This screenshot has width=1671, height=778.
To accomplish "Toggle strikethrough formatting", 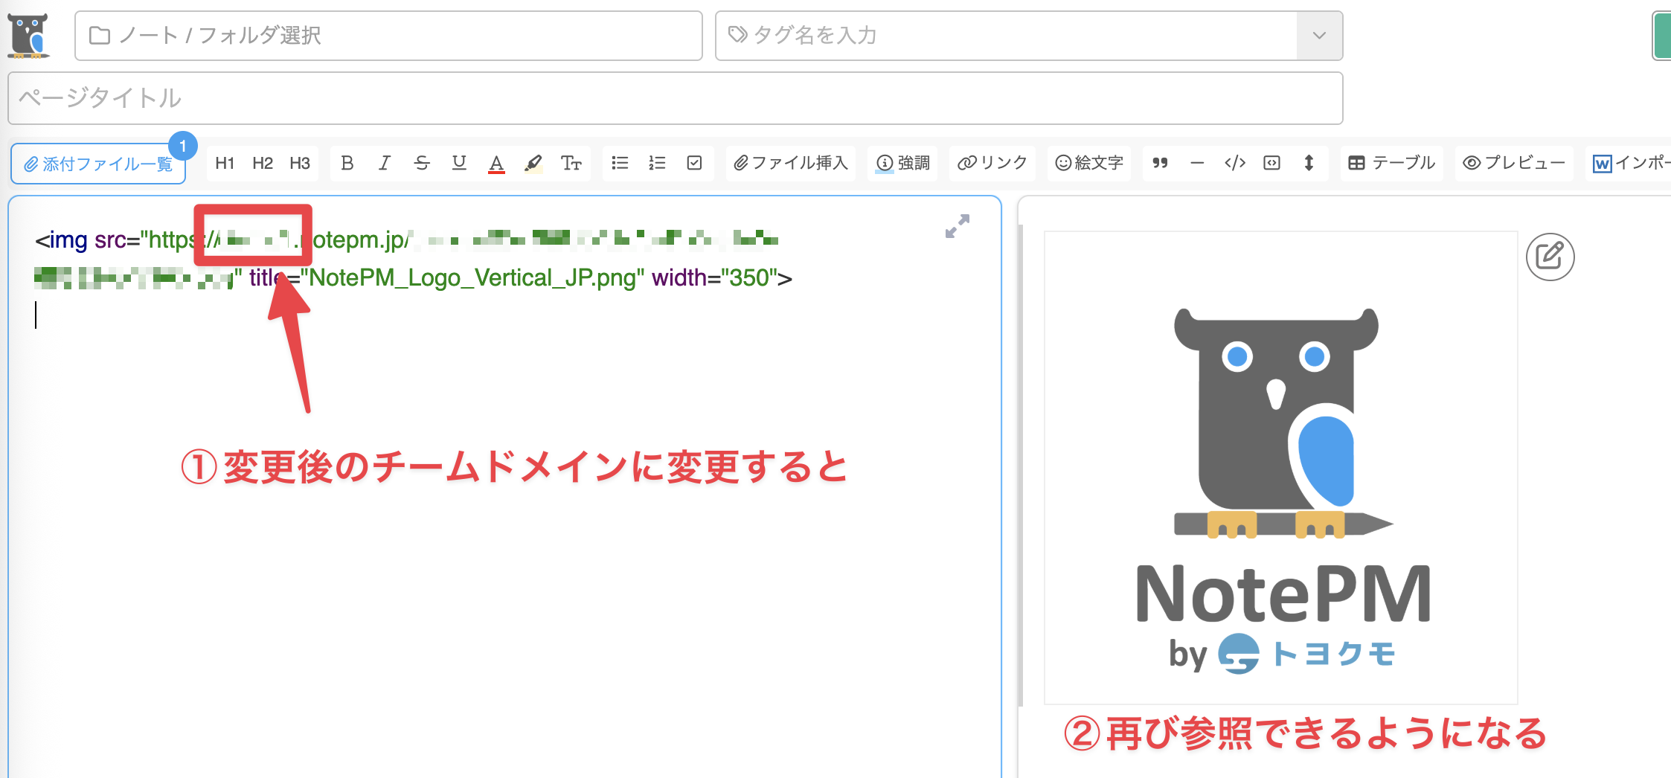I will click(x=422, y=163).
